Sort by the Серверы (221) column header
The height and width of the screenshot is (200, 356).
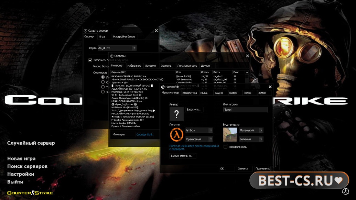click(x=143, y=72)
